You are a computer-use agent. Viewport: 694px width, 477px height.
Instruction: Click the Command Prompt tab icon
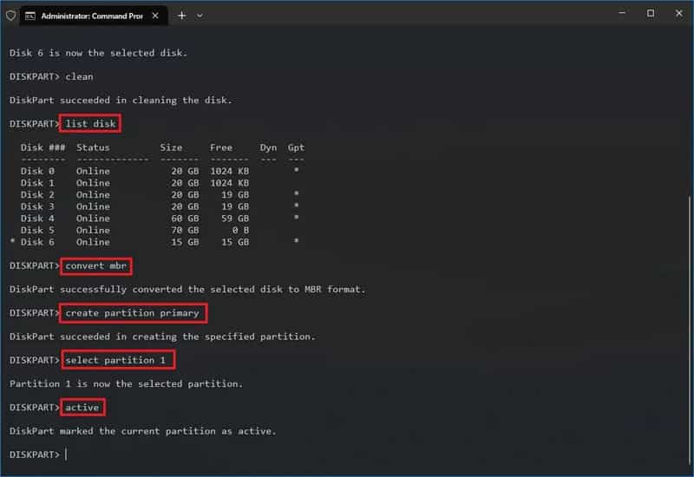click(30, 15)
